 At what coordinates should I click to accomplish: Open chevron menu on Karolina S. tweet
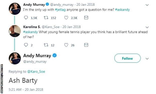pyautogui.click(x=147, y=27)
